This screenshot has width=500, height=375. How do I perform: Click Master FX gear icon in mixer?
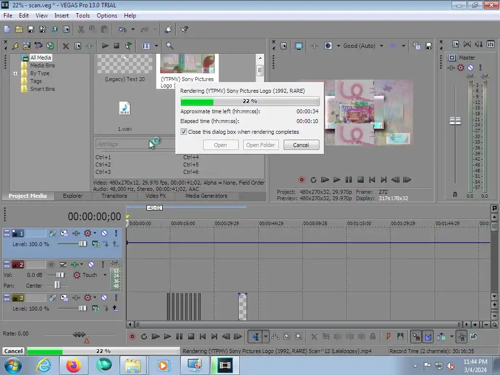pyautogui.click(x=460, y=67)
